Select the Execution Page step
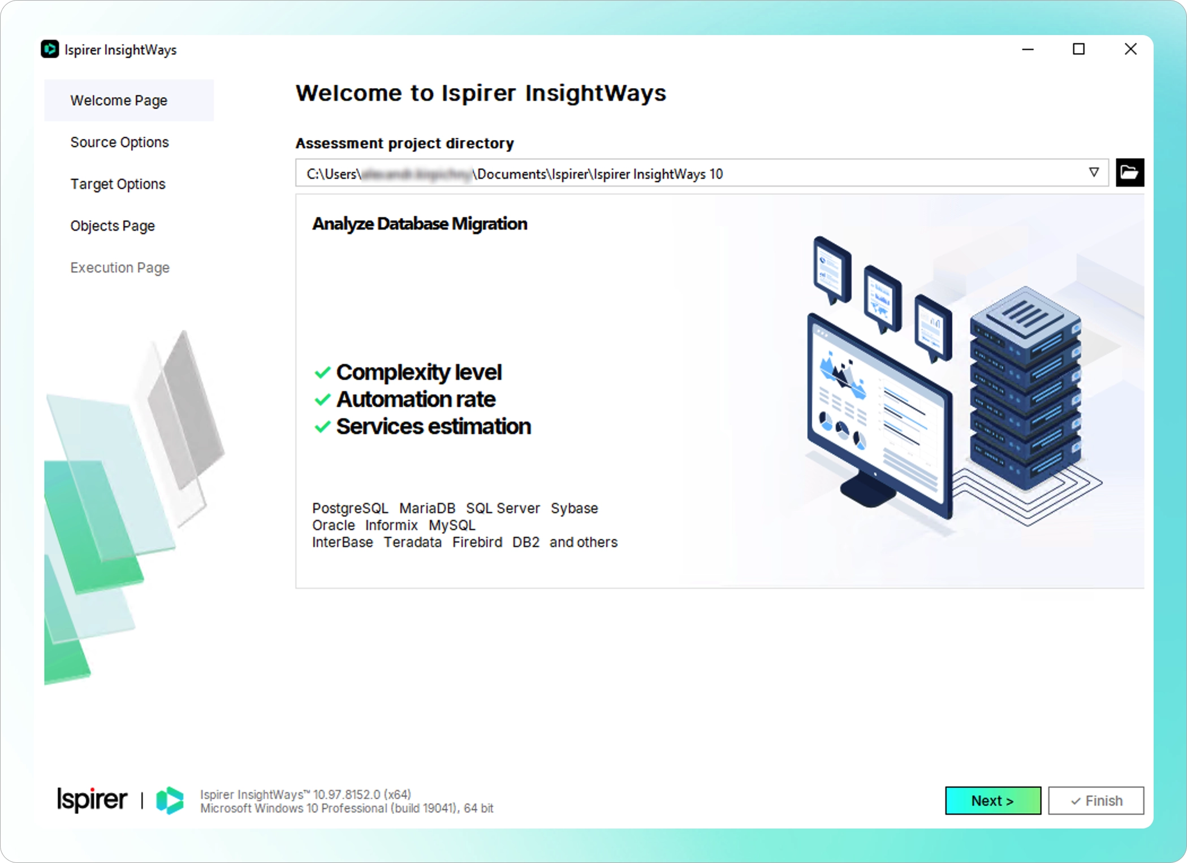This screenshot has width=1187, height=863. [x=120, y=267]
